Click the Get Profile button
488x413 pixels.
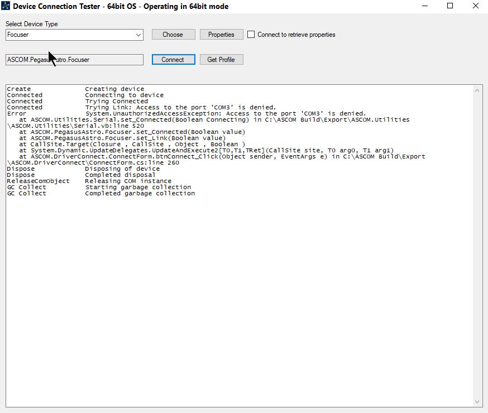point(221,60)
